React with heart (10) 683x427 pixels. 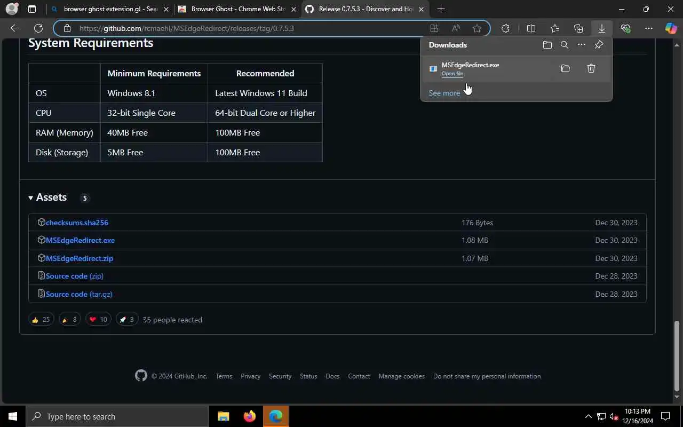pyautogui.click(x=98, y=320)
